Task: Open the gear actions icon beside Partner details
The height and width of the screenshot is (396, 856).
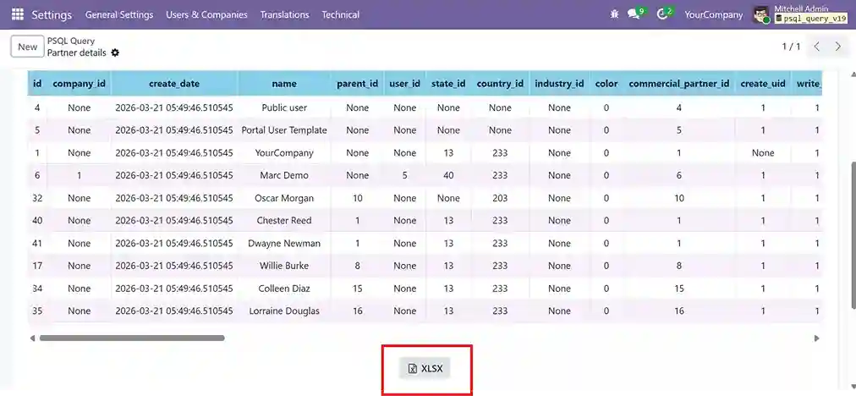Action: [x=115, y=53]
